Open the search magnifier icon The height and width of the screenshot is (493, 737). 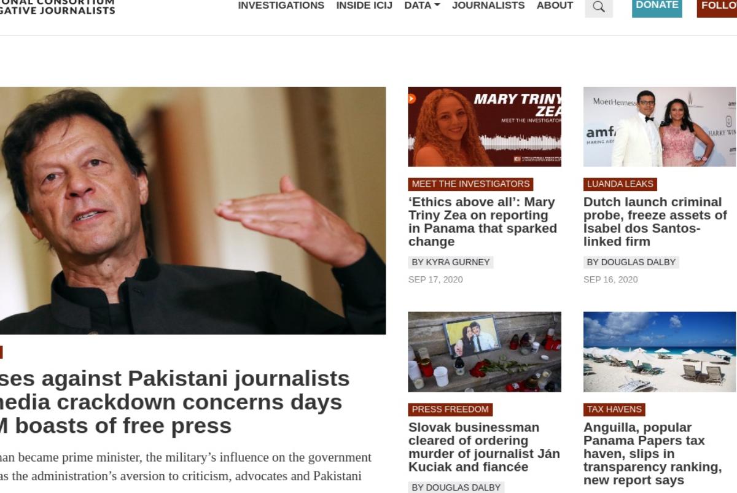(599, 7)
